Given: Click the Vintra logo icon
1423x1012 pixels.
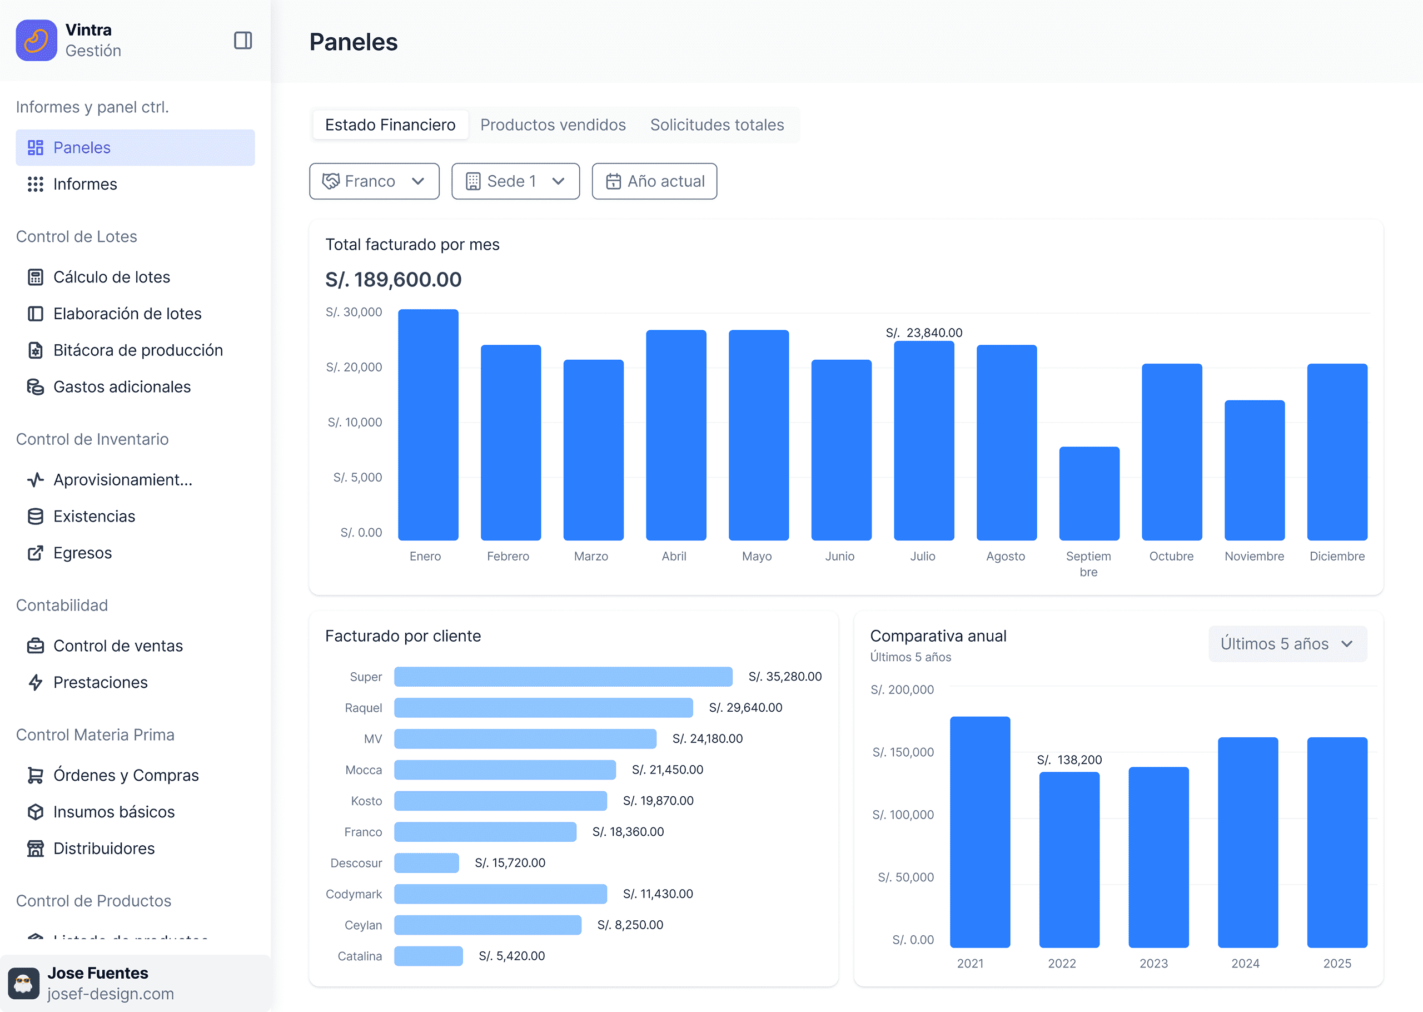Looking at the screenshot, I should [x=36, y=41].
